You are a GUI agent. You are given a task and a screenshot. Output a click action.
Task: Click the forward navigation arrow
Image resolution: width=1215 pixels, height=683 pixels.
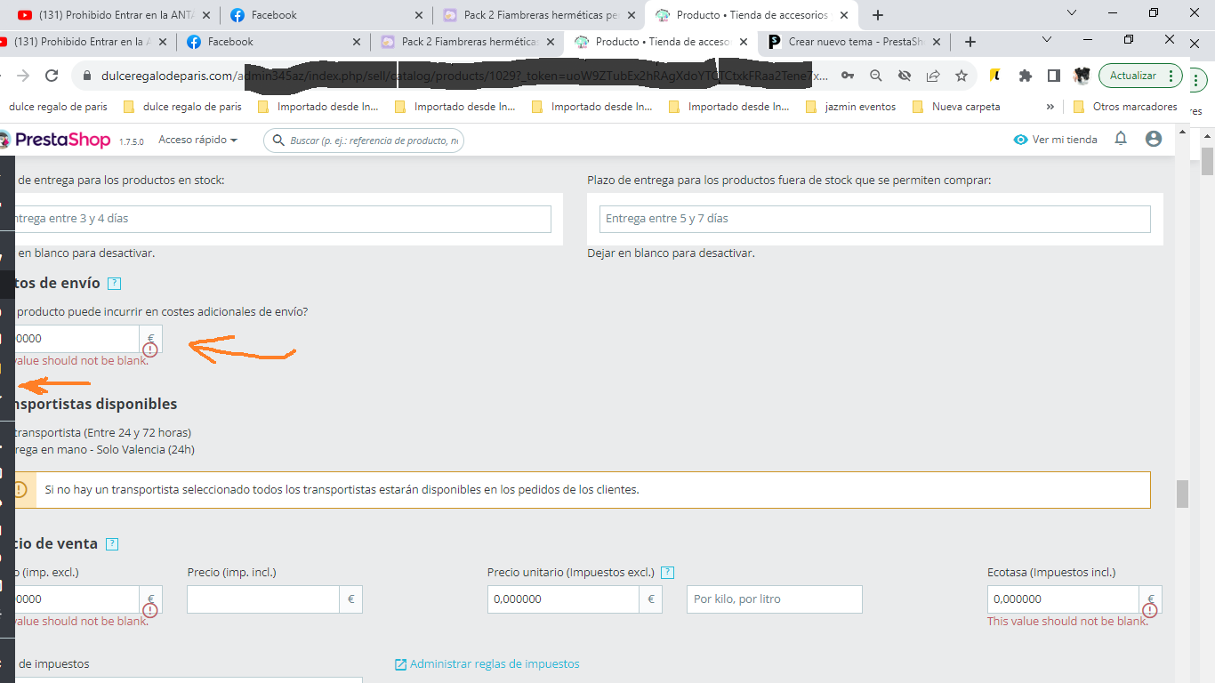22,76
